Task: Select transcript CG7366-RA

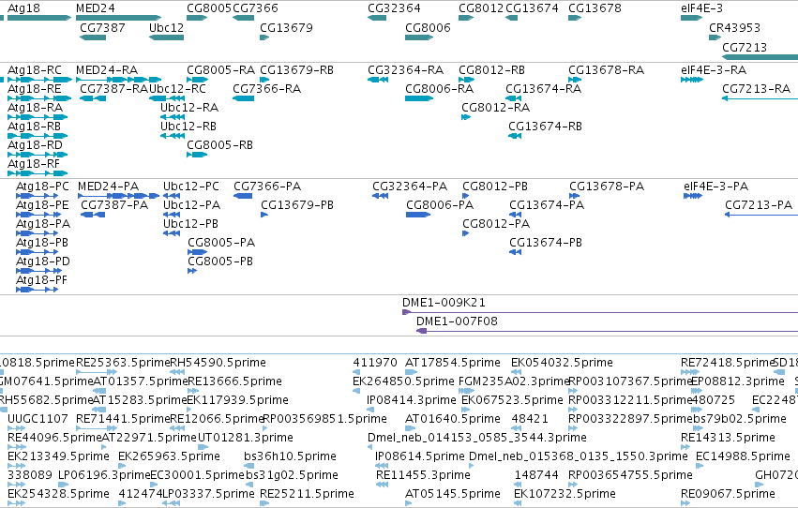Action: pos(243,98)
